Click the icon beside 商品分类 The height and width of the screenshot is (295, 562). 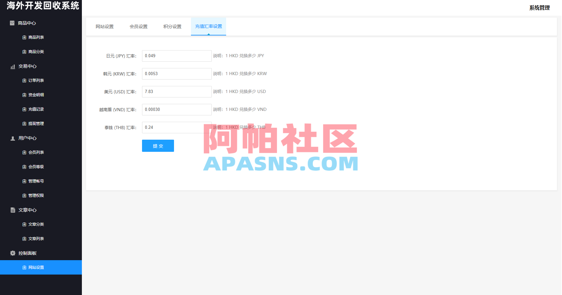click(x=24, y=52)
